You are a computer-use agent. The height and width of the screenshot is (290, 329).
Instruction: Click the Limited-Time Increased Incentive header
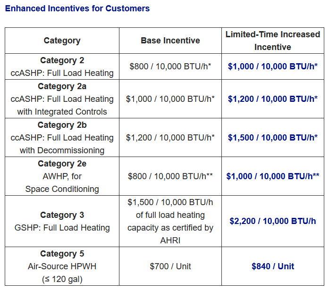click(273, 41)
